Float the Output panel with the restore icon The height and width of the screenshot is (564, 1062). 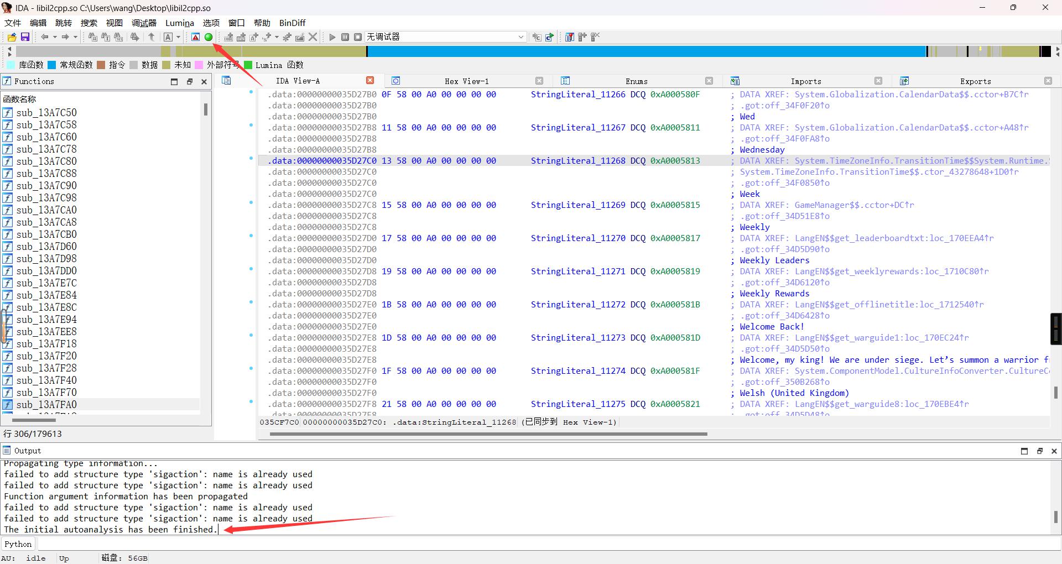(1039, 451)
